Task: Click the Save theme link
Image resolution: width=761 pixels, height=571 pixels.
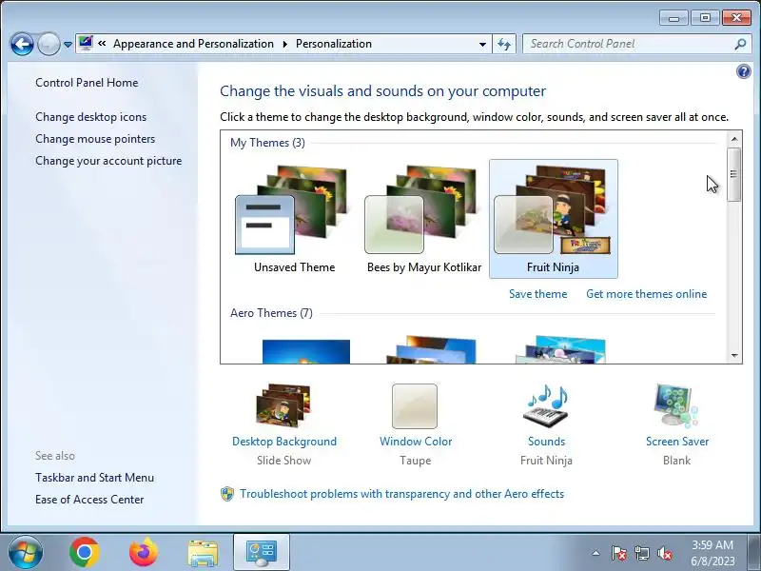Action: point(537,294)
